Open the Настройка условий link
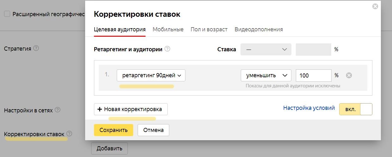Screen dimensions: 392x157 coord(309,108)
